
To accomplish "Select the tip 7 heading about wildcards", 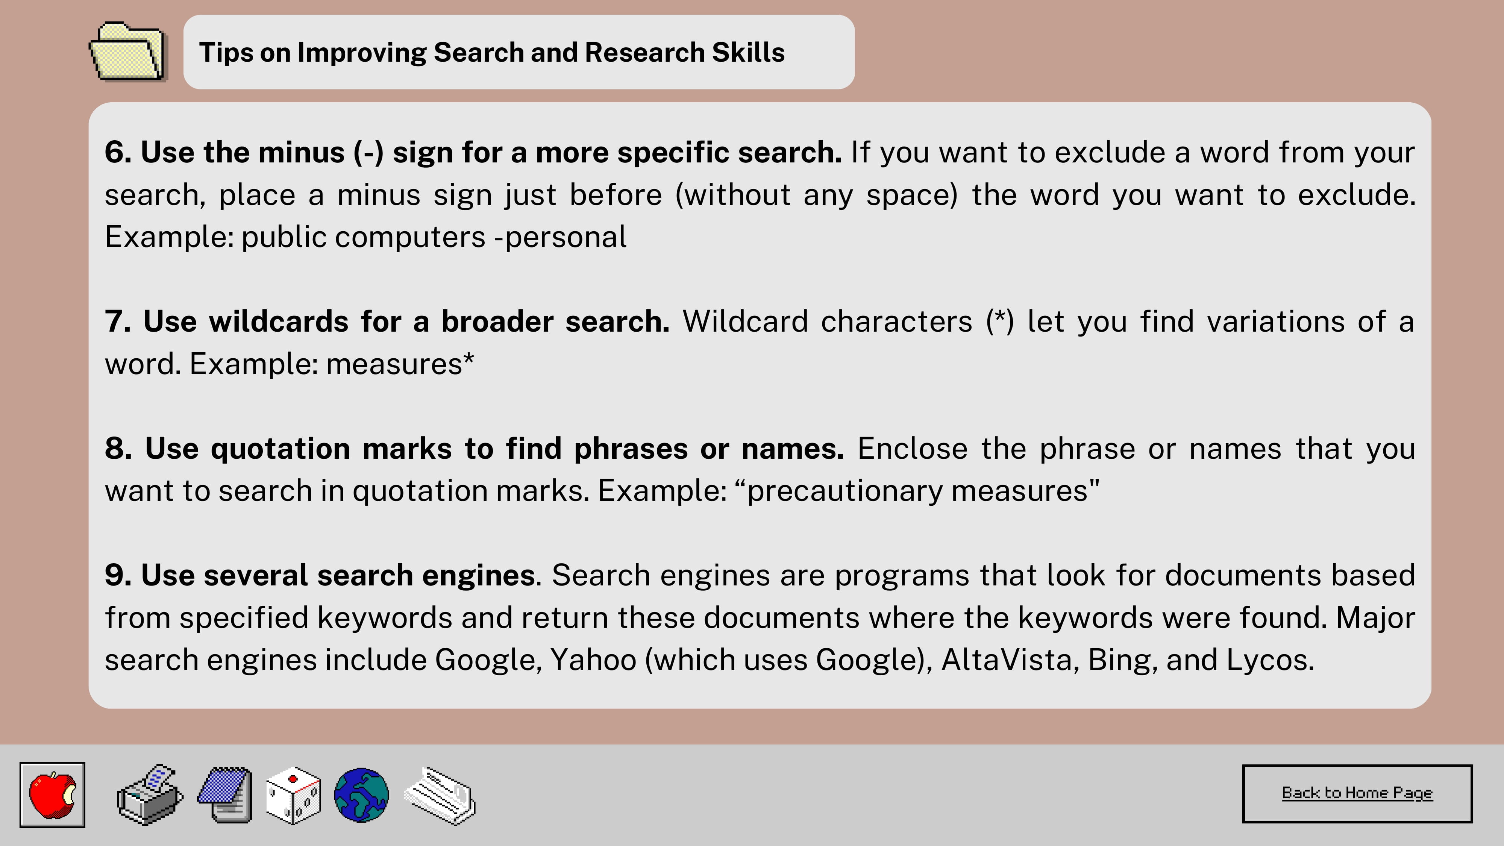I will pos(387,322).
